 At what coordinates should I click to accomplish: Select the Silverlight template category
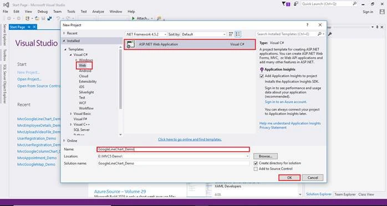click(86, 92)
